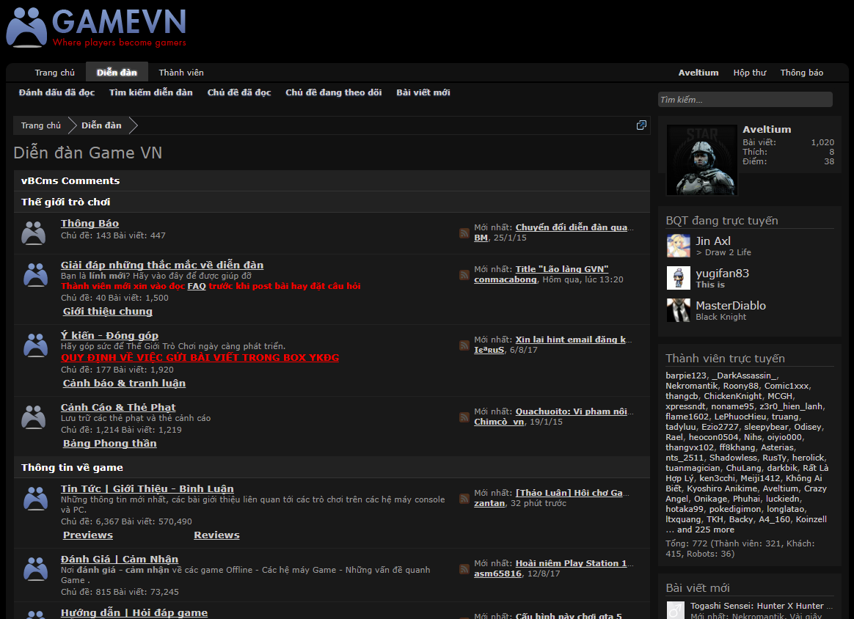Click the Diễn đàn breadcrumb
Viewport: 854px width, 619px height.
tap(101, 125)
